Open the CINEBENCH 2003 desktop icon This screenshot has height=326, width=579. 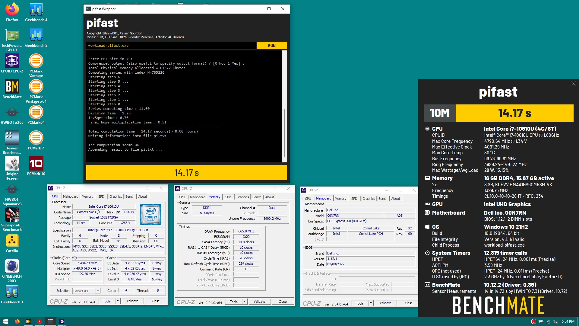click(x=12, y=271)
